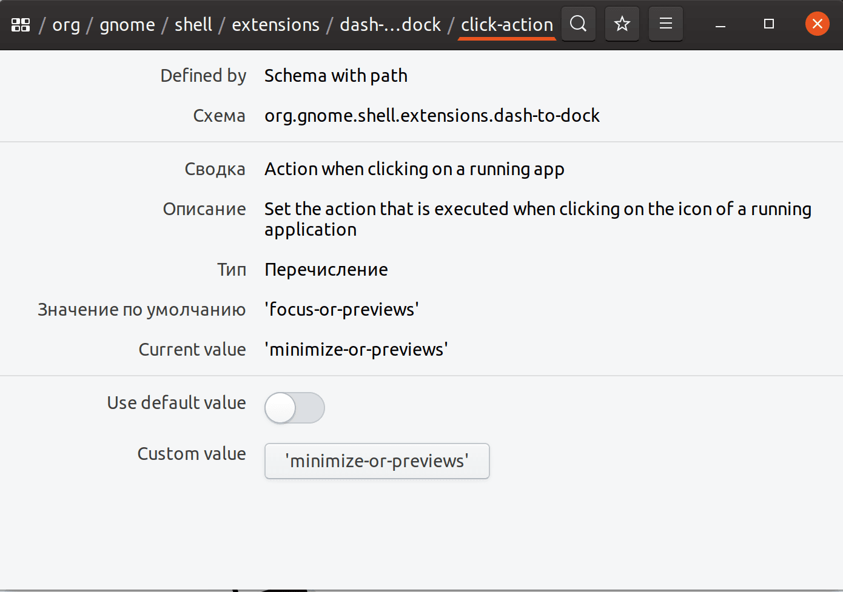Click 'Schema with path' text

(336, 76)
